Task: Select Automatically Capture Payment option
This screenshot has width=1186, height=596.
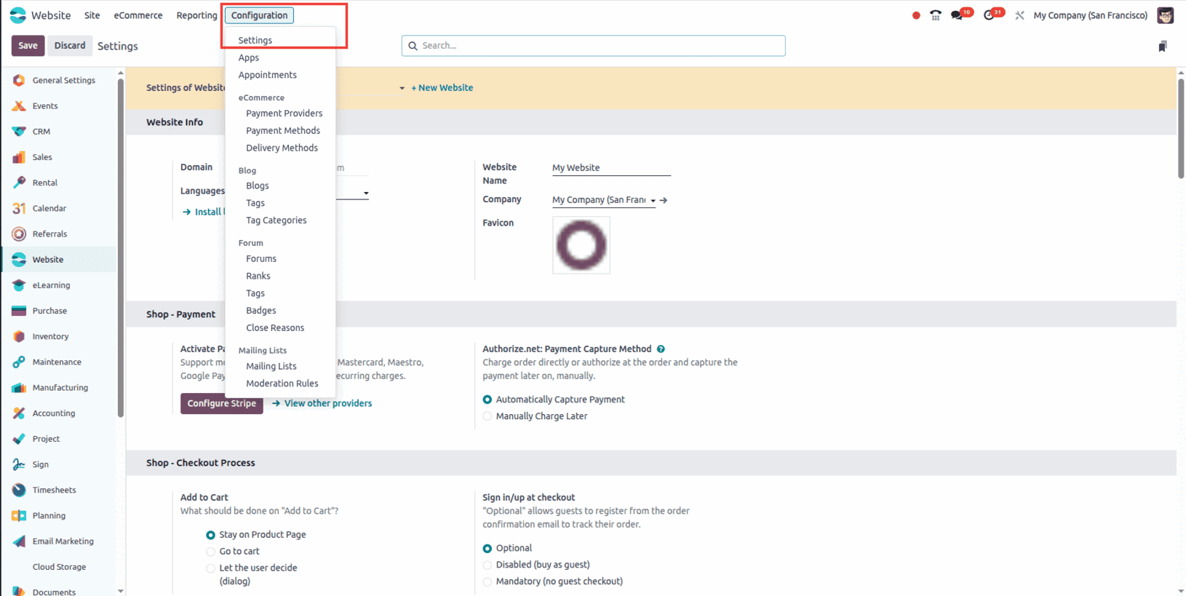Action: click(x=487, y=400)
